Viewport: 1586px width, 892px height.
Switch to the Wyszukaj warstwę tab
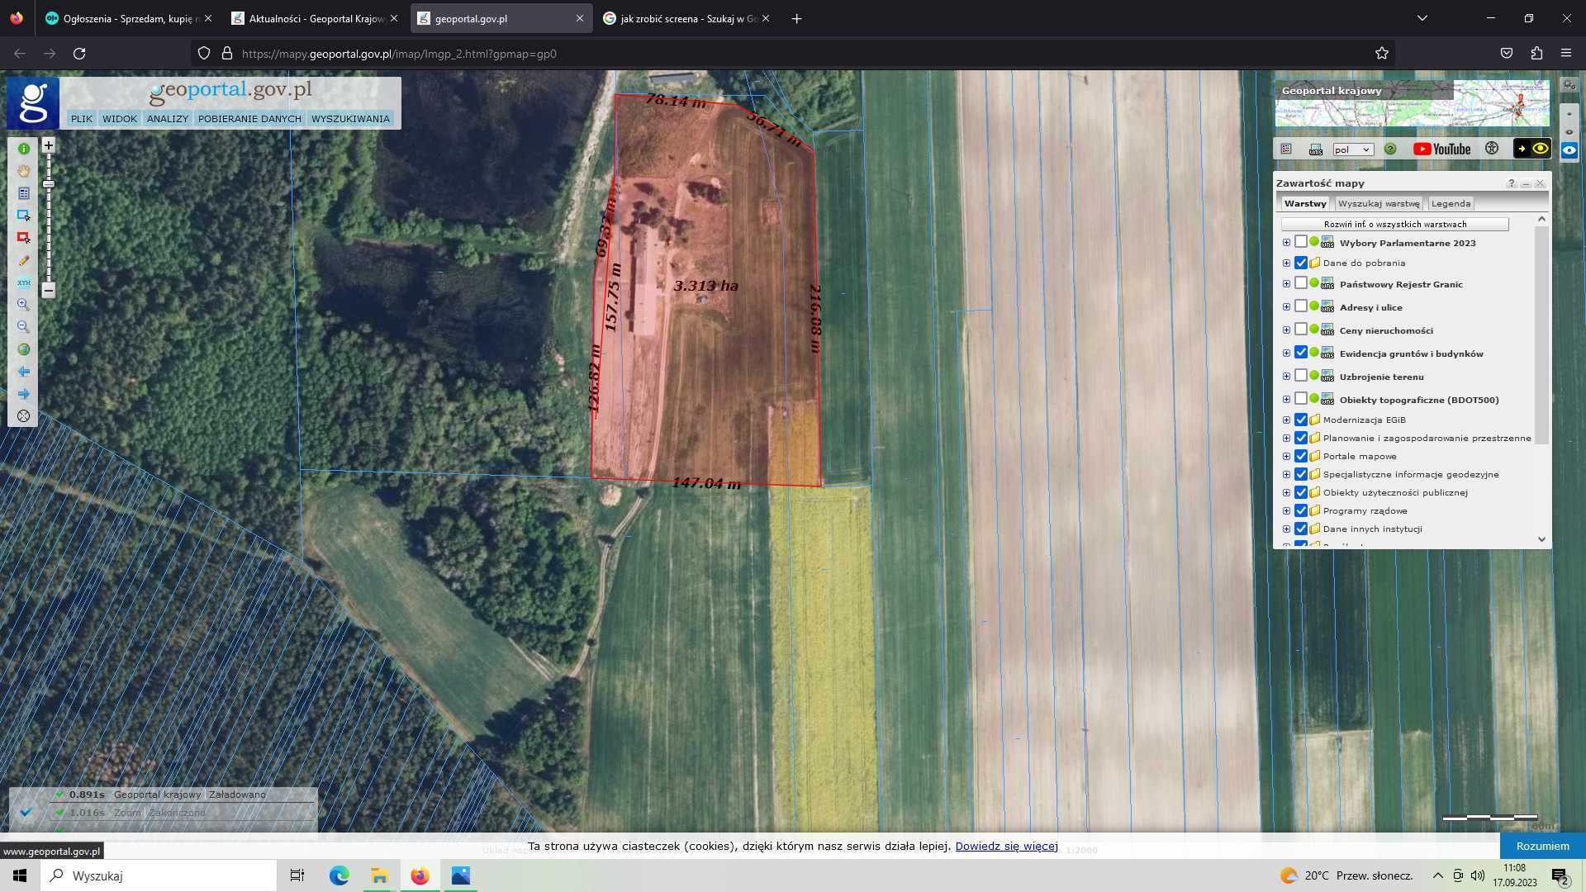click(1379, 203)
